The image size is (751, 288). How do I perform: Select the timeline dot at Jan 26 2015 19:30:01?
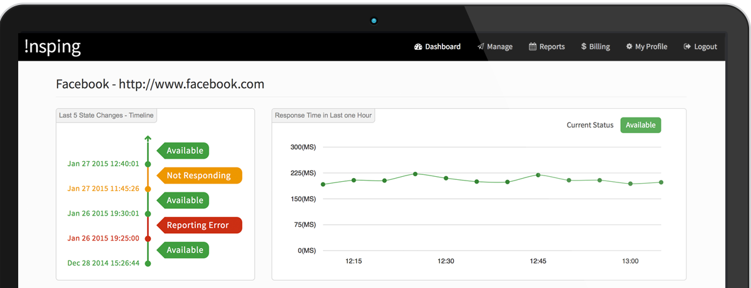(148, 214)
